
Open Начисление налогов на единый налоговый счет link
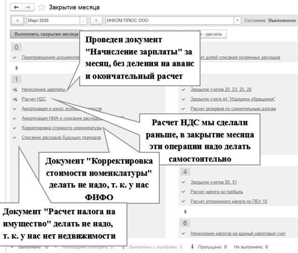[x=238, y=233]
